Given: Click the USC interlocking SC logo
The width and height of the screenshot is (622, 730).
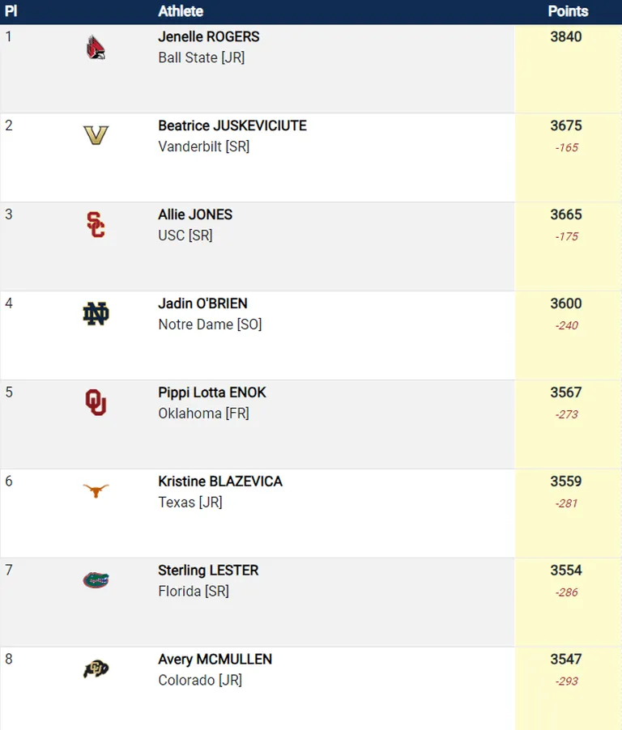Looking at the screenshot, I should 96,224.
